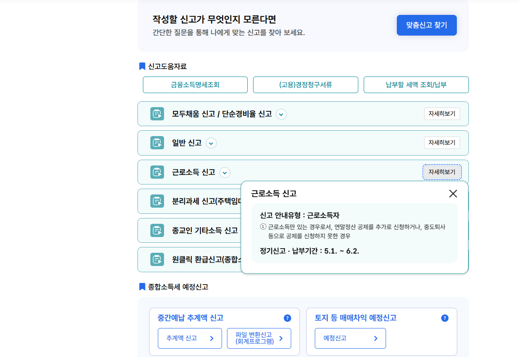
Task: Click the 토지 등 매매차익 예정신고 heading
Action: coord(355,318)
